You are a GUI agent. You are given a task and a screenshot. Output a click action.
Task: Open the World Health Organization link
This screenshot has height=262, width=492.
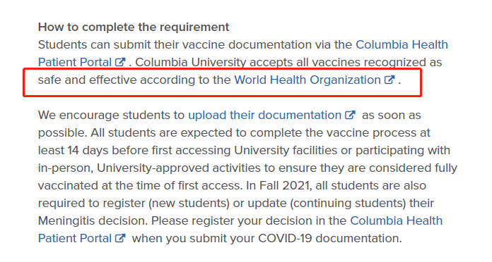tap(307, 80)
